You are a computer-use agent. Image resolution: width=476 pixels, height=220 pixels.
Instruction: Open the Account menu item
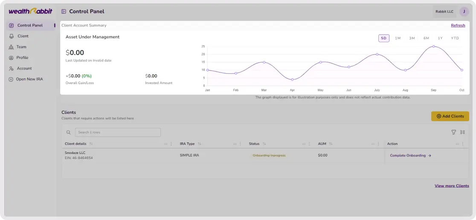click(x=24, y=68)
